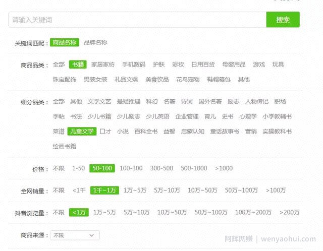Select the 家居家纺 product category

pos(103,65)
